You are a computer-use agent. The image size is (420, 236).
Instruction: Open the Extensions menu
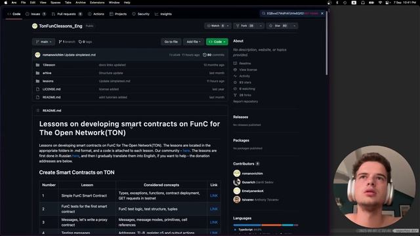(x=97, y=3)
